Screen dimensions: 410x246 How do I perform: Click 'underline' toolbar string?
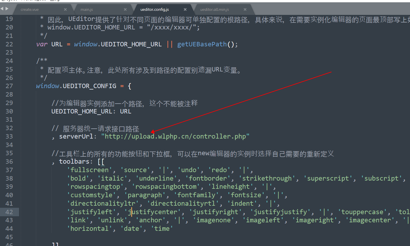(156, 178)
